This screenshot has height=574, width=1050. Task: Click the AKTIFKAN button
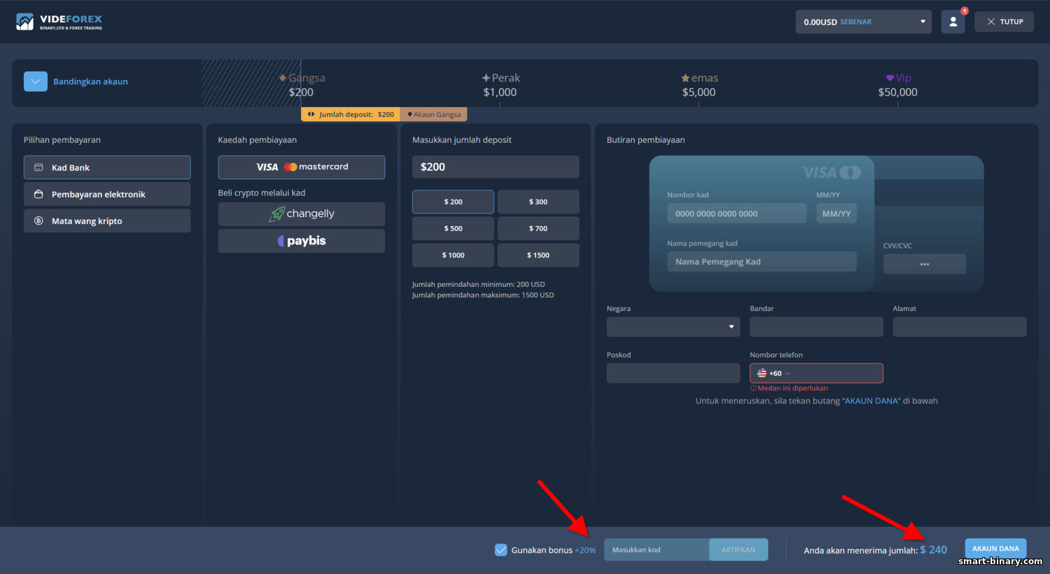point(738,549)
